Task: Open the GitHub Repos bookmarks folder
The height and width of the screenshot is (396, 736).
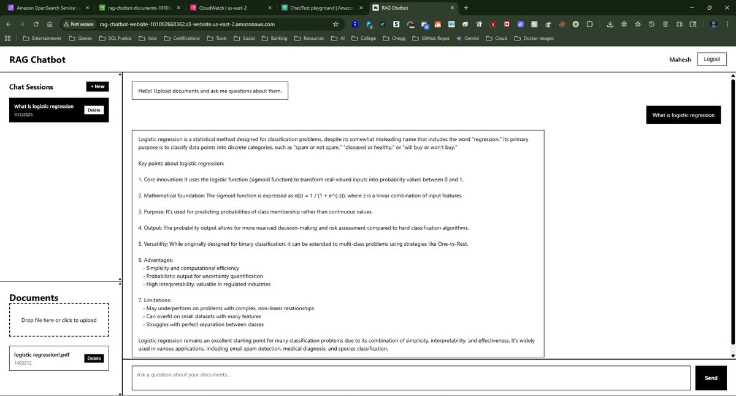Action: [431, 38]
